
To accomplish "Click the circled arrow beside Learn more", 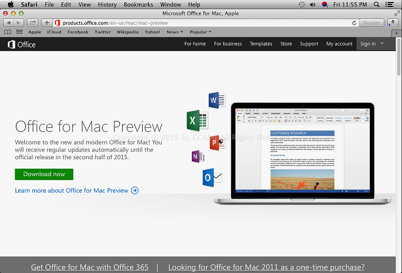I will coord(135,190).
